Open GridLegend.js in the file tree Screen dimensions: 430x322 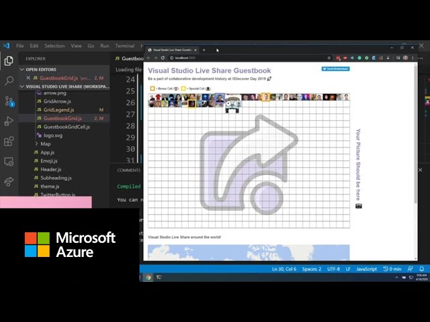[58, 110]
